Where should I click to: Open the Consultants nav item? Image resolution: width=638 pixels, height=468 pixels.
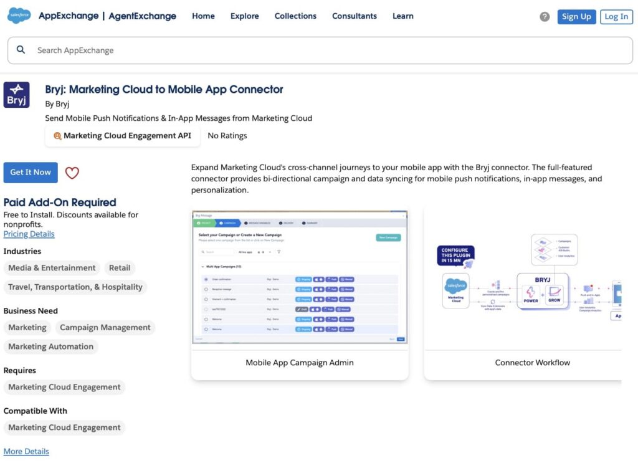[x=355, y=16]
